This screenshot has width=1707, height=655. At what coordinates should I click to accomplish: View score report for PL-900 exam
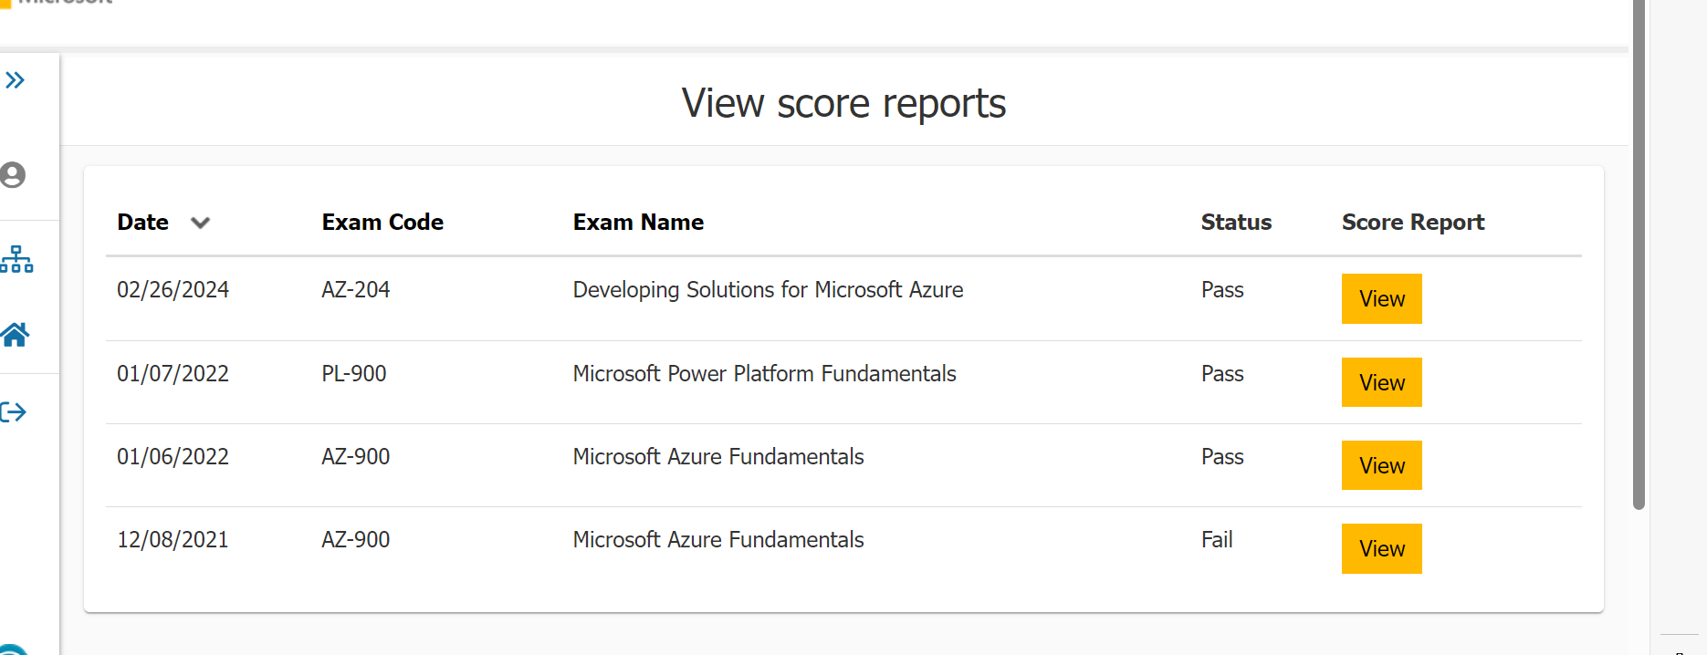1381,382
